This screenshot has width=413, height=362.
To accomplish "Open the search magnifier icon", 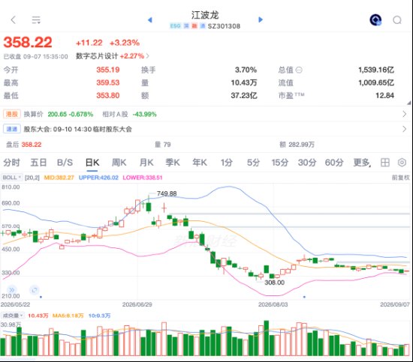I will 397,20.
